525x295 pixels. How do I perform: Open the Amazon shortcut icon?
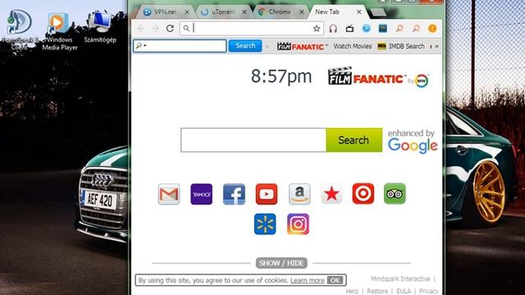click(x=299, y=194)
